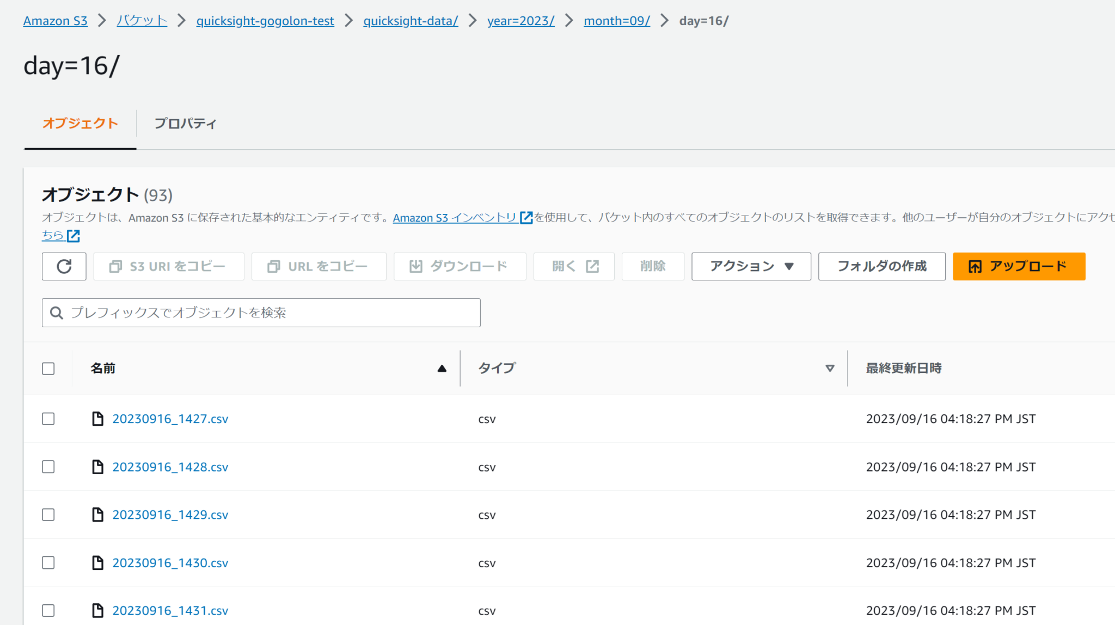1115x625 pixels.
Task: Click the タイプ column sort arrow
Action: click(830, 369)
